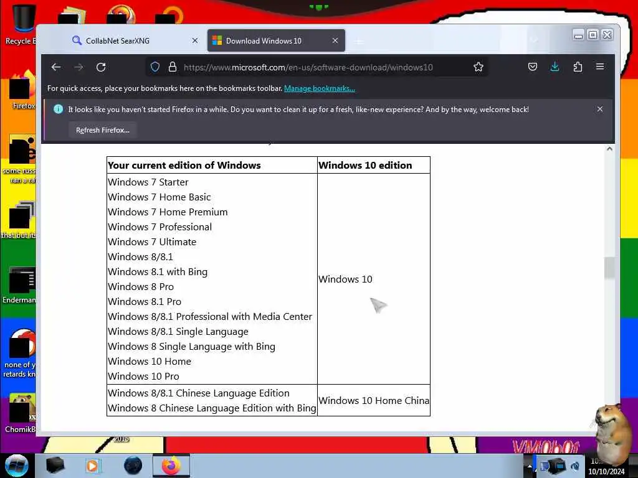Click the Manage bookmarks link
The width and height of the screenshot is (638, 478).
320,88
